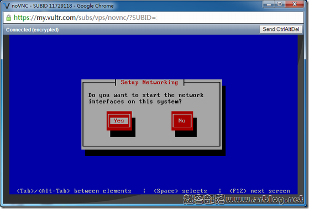
Task: Close the noVNC Chrome window
Action: pyautogui.click(x=295, y=4)
